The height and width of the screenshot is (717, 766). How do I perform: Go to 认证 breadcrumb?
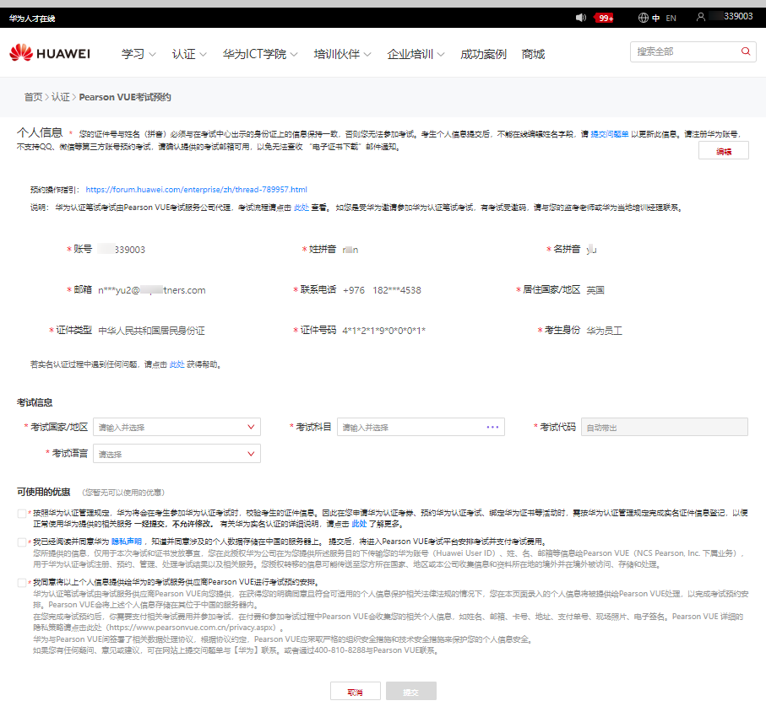pyautogui.click(x=61, y=97)
